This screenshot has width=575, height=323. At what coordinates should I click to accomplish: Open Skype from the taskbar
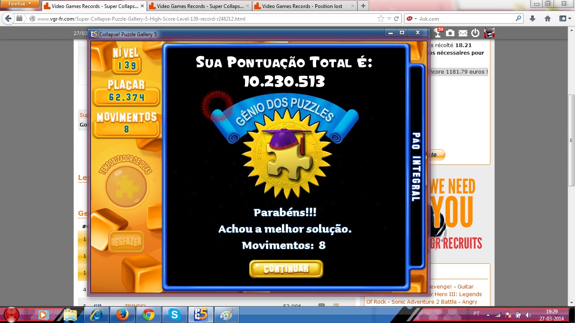click(174, 314)
